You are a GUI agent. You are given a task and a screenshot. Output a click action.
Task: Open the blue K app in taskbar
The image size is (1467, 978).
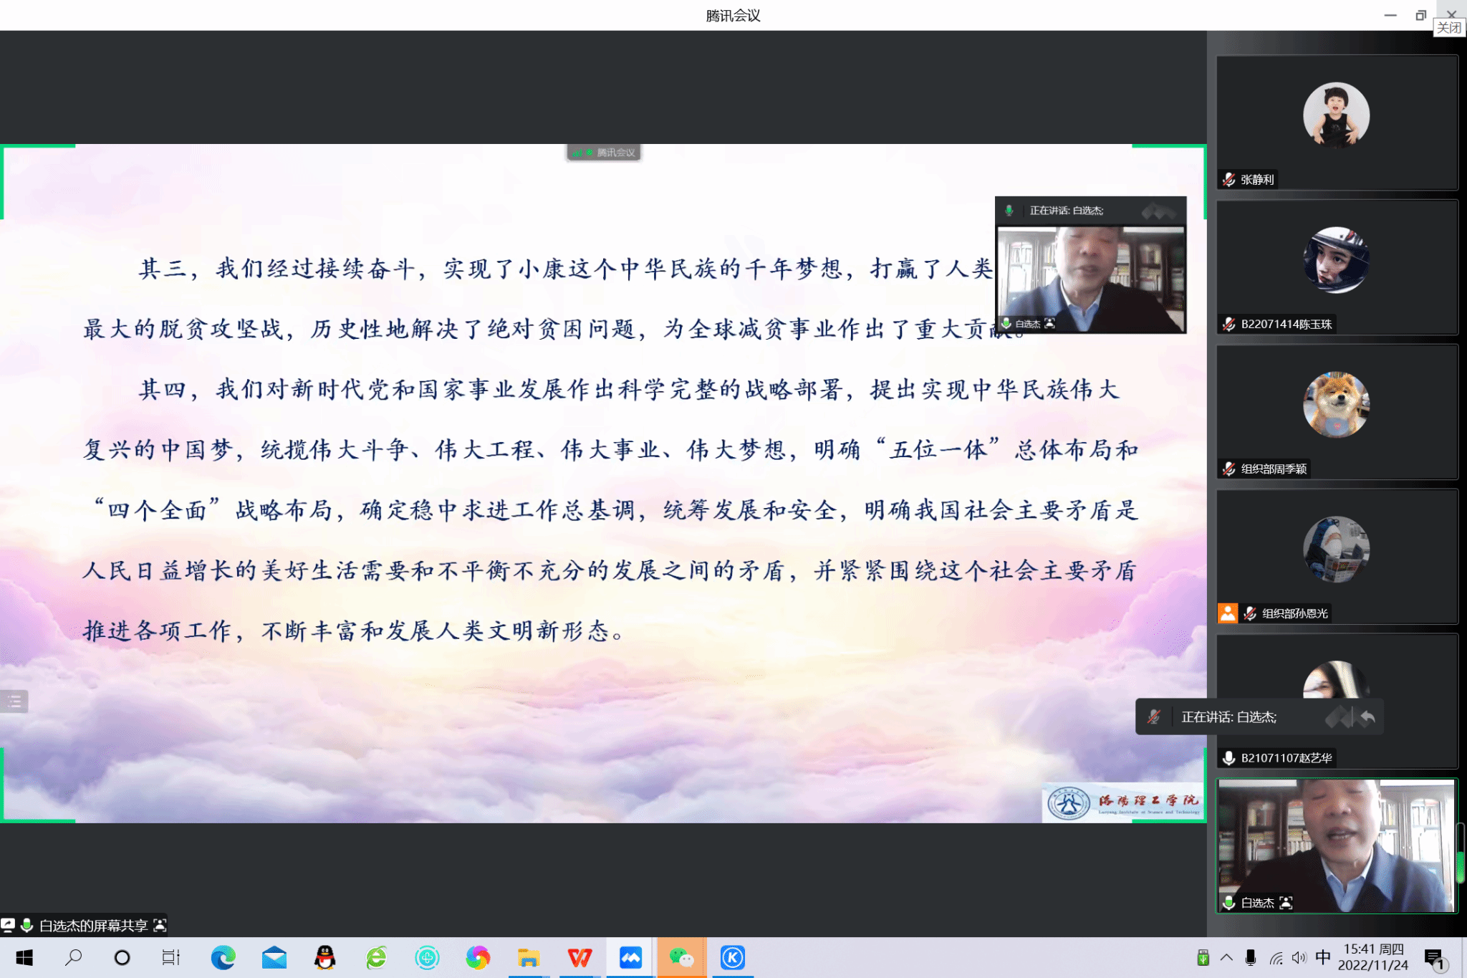pos(732,957)
